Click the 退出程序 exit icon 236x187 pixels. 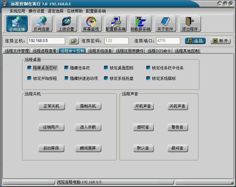[x=189, y=23]
